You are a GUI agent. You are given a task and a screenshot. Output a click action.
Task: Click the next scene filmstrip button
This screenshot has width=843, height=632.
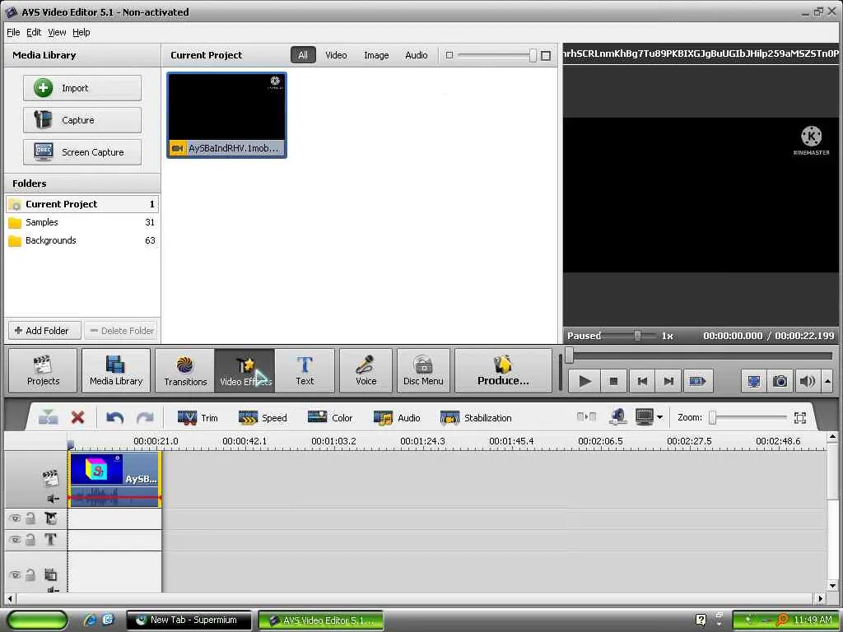697,381
